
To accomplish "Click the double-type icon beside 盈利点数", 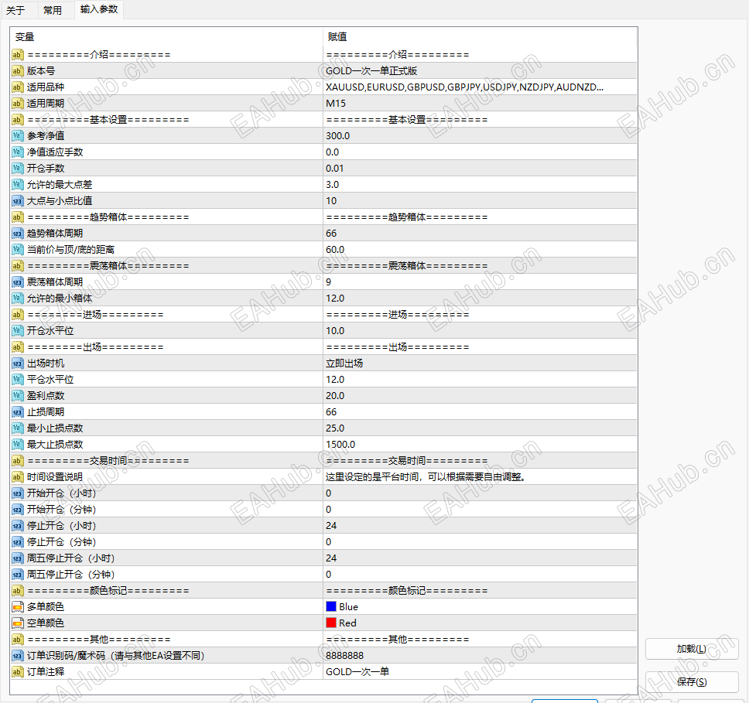I will tap(17, 396).
